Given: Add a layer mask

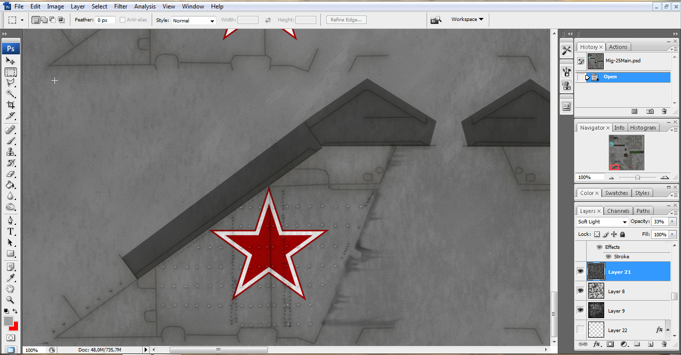Looking at the screenshot, I should pos(610,344).
